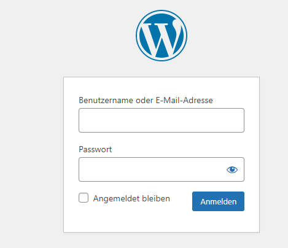Select the username or email text box
The image size is (288, 248).
tap(162, 120)
